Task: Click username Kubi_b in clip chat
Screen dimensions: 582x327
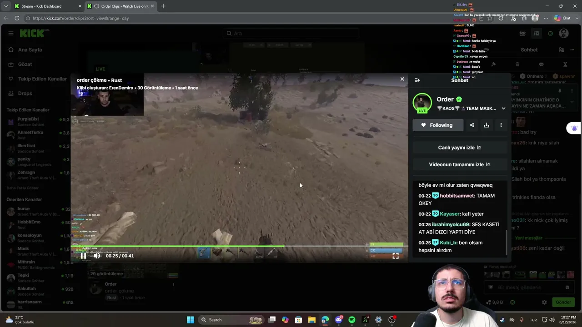Action: 448,243
